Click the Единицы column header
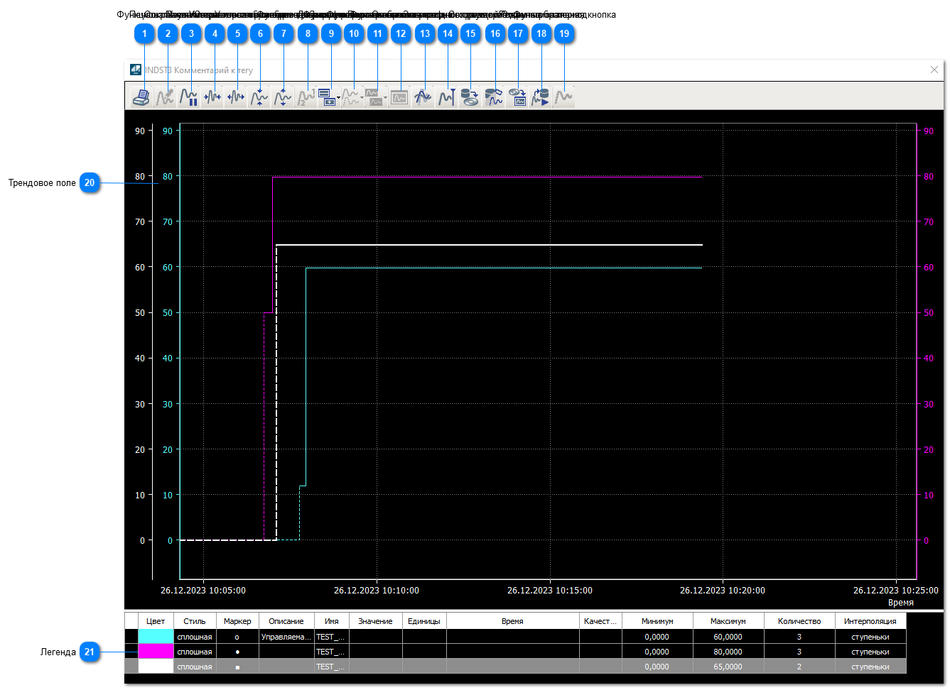The height and width of the screenshot is (690, 950). pyautogui.click(x=424, y=621)
